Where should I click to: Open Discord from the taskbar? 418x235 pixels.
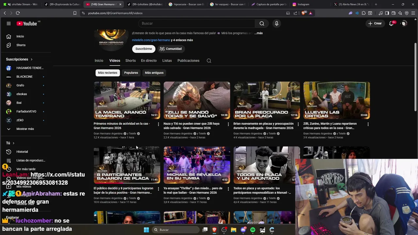(243, 230)
